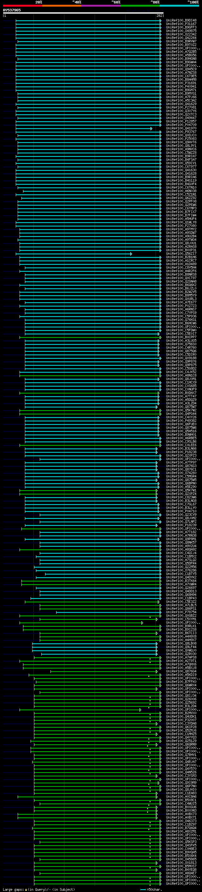Select the label UniRef100_A7APS8
This screenshot has width=202, height=892.
(x=181, y=658)
